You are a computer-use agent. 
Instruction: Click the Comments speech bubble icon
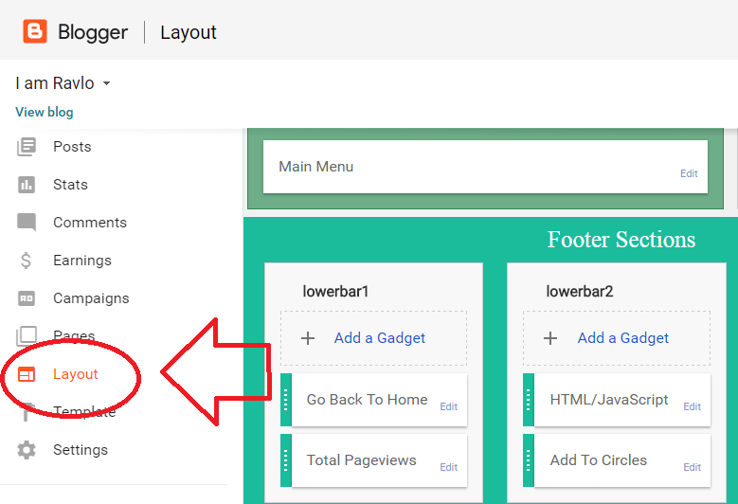[27, 222]
